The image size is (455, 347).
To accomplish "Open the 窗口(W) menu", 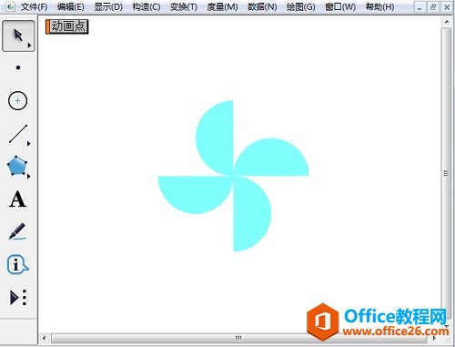I will 340,6.
